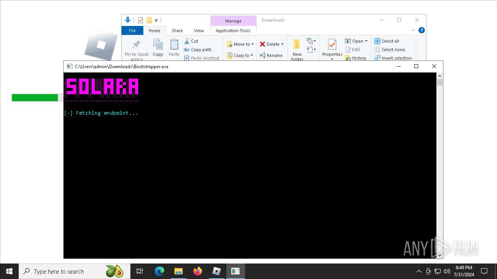This screenshot has width=497, height=279.
Task: Click the Roblox taskbar icon
Action: pyautogui.click(x=216, y=271)
